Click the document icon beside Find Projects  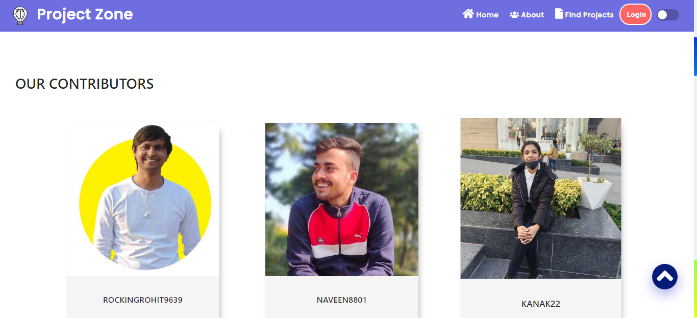559,14
